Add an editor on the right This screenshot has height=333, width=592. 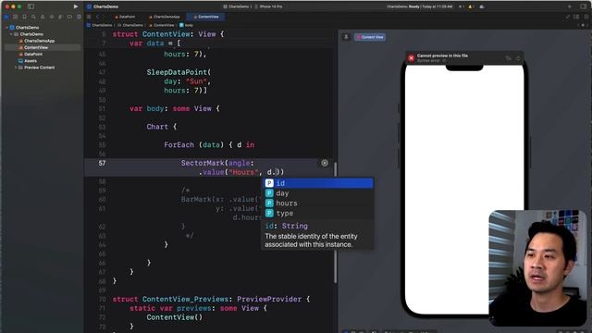[586, 17]
